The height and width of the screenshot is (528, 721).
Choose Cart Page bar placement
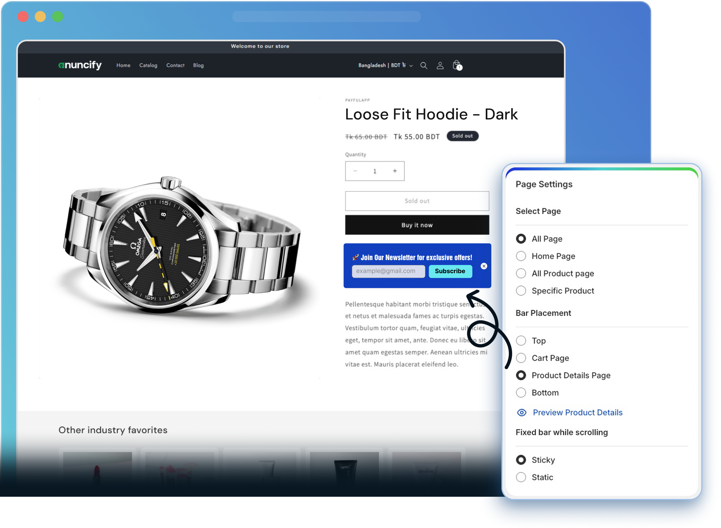click(521, 358)
